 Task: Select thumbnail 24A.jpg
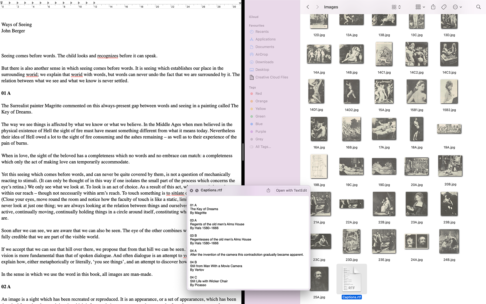(417, 241)
